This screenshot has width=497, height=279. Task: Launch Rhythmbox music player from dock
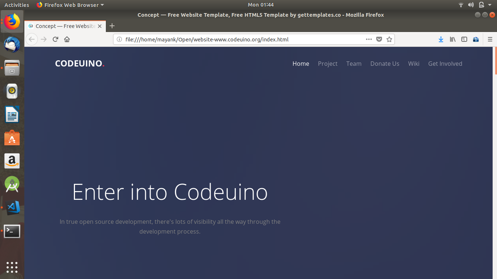[x=12, y=91]
